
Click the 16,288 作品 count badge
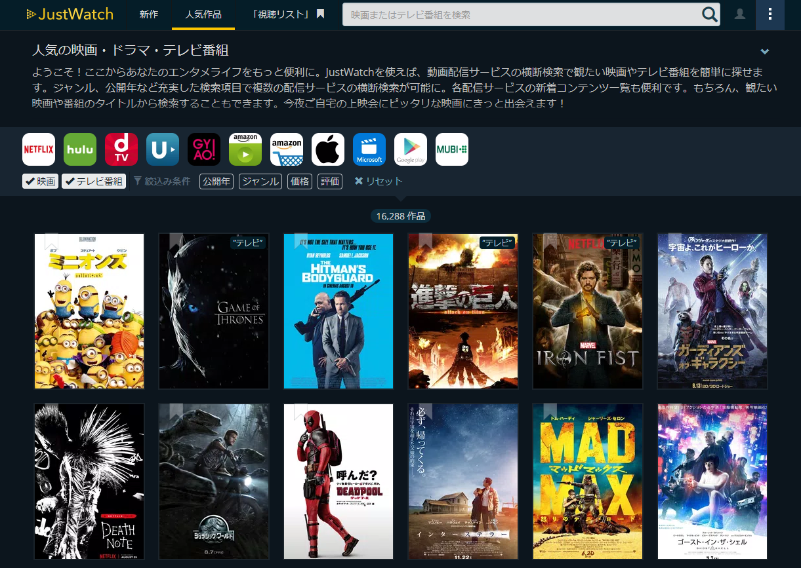click(400, 216)
